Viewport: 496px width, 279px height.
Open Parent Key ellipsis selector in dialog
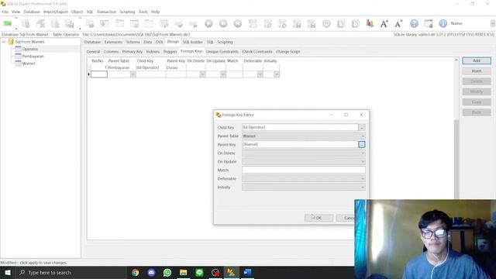(x=362, y=144)
